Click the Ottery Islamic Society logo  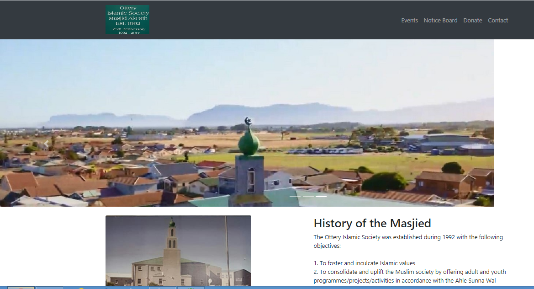coord(127,19)
